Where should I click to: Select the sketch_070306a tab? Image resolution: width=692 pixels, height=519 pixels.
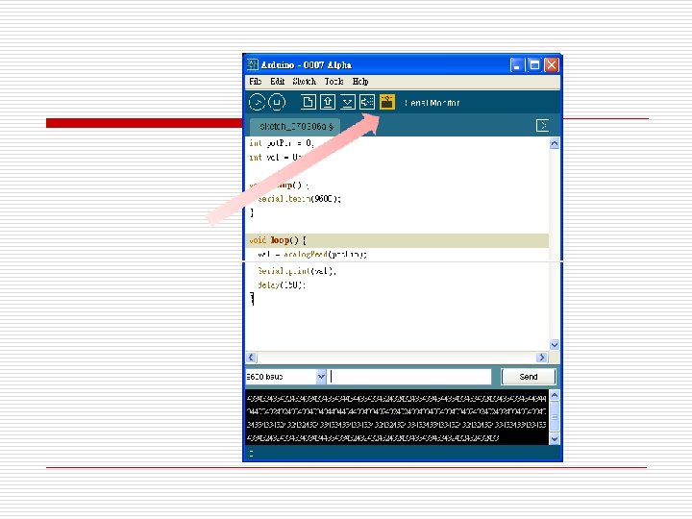click(x=295, y=127)
